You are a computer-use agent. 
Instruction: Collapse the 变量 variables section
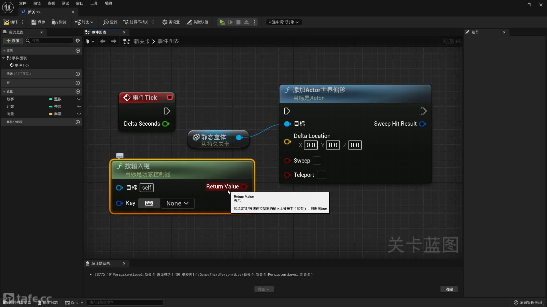[4, 91]
